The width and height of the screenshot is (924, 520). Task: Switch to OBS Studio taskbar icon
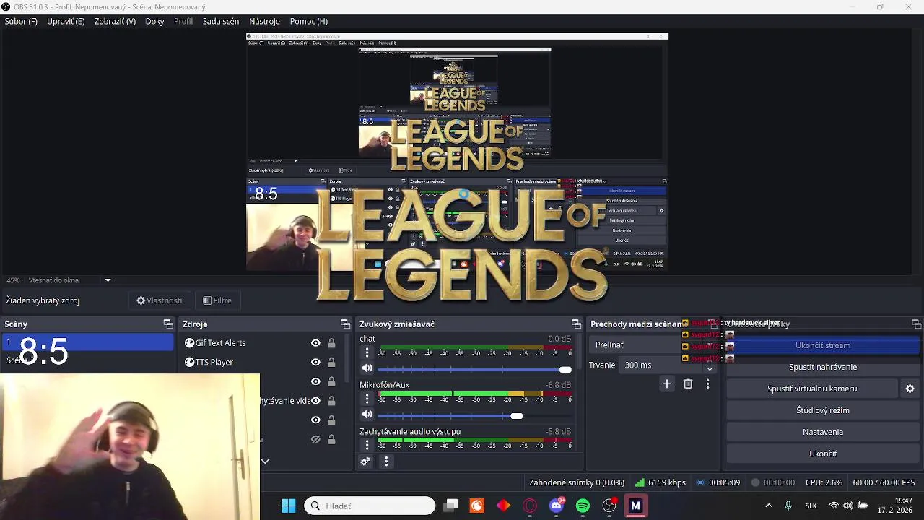pyautogui.click(x=609, y=506)
